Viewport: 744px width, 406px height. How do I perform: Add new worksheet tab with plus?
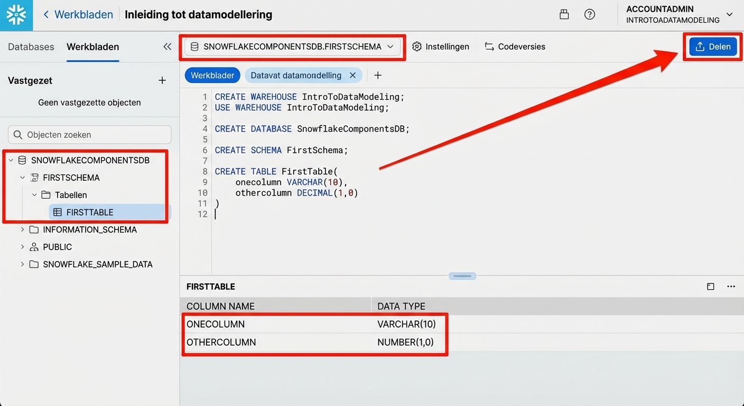click(x=378, y=75)
